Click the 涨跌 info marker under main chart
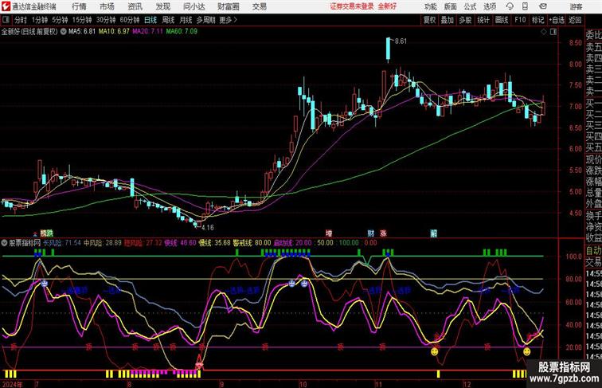Viewport: 602px width, 388px height. pos(46,233)
